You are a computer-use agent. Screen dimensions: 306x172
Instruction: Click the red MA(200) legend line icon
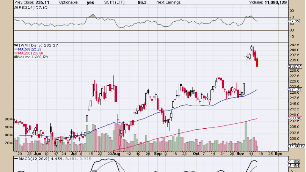pyautogui.click(x=16, y=53)
